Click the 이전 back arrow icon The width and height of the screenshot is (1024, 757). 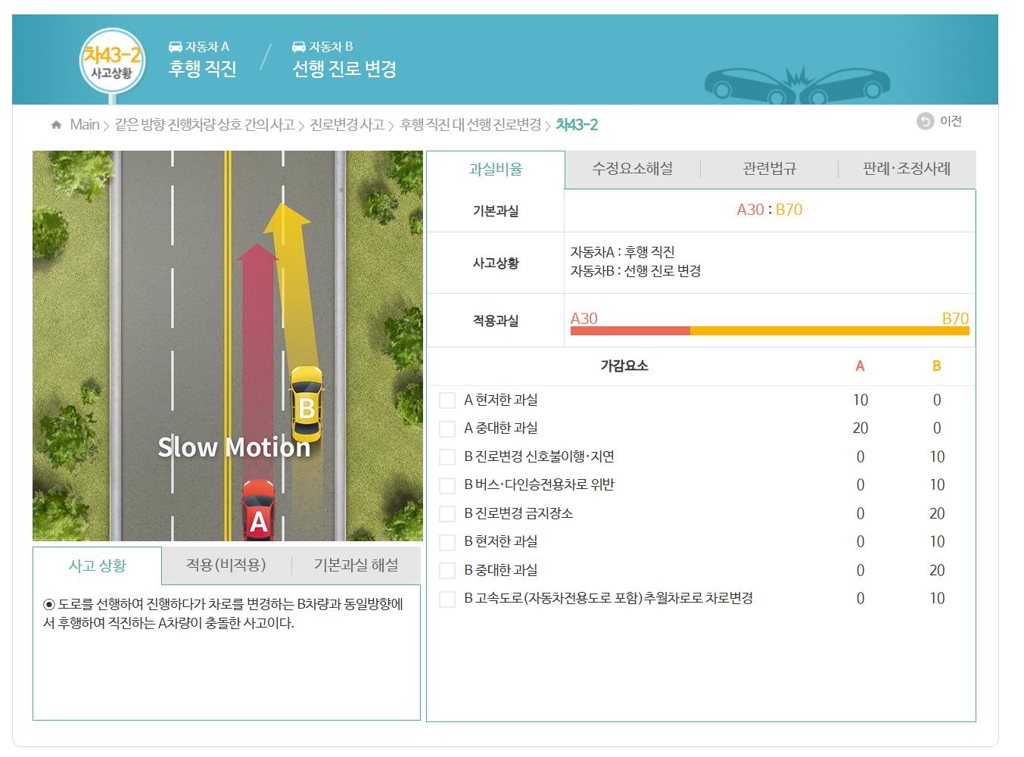pyautogui.click(x=925, y=121)
